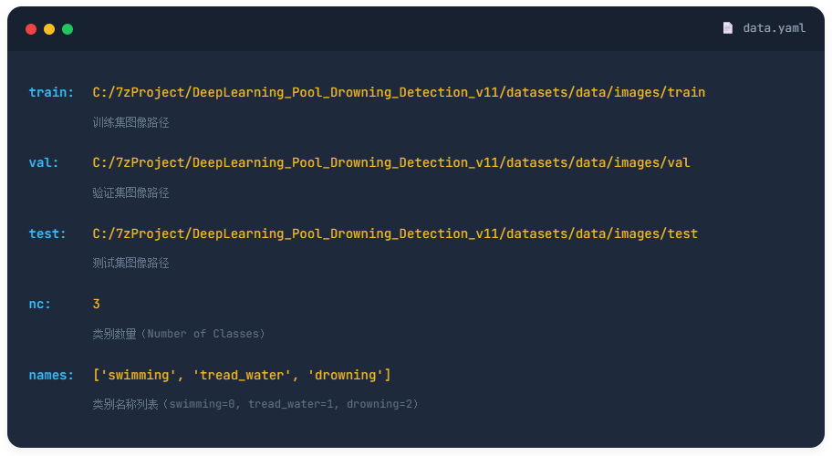The height and width of the screenshot is (456, 832).
Task: Click the yellow minimize dot
Action: pos(49,29)
